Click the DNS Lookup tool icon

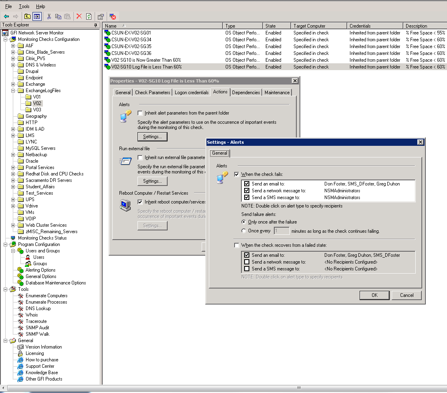click(20, 308)
